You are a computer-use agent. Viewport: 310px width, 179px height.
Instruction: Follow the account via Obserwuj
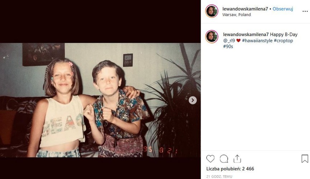[283, 9]
